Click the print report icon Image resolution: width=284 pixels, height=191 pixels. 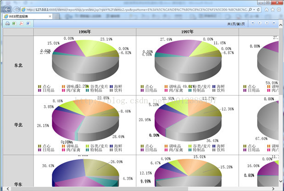coord(7,23)
